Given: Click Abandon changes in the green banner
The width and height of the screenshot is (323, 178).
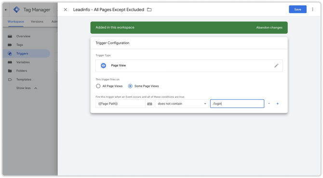Looking at the screenshot, I should click(269, 27).
